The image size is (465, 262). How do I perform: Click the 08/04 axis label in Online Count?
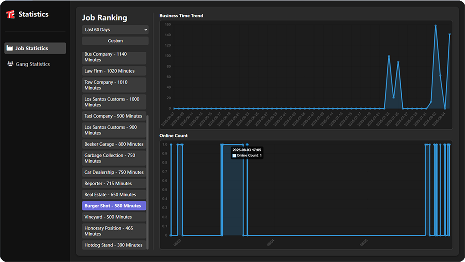271,243
